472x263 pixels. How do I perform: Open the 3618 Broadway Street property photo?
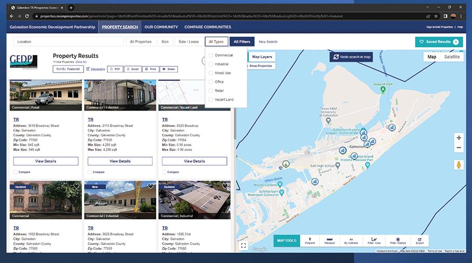pos(46,95)
